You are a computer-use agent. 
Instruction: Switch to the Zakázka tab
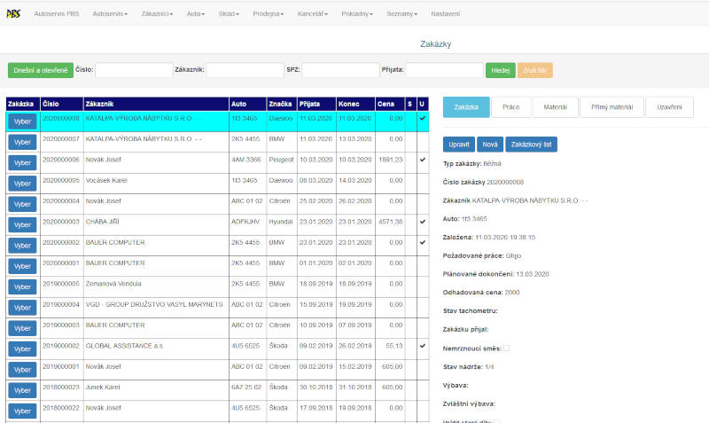[466, 107]
